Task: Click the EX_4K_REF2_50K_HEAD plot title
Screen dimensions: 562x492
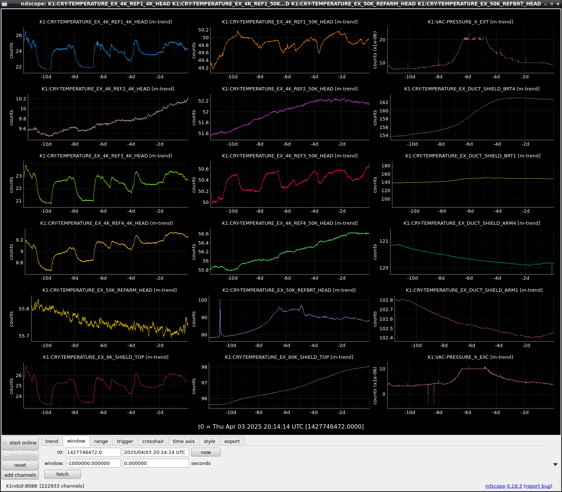Action: tap(290, 89)
